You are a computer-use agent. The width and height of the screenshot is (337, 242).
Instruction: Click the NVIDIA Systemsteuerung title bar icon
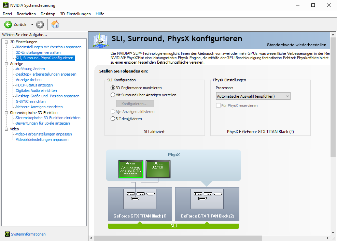6,5
